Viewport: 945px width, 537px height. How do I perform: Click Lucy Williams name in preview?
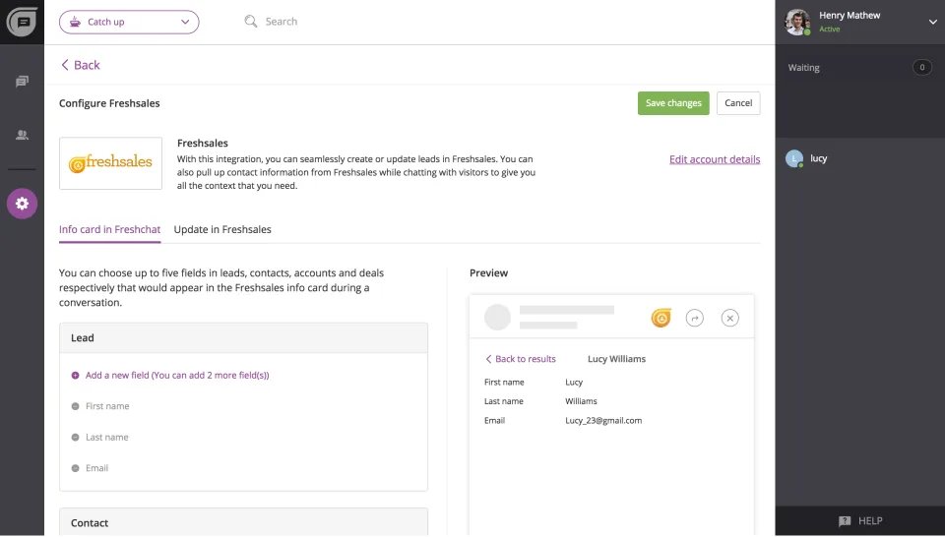click(x=616, y=359)
